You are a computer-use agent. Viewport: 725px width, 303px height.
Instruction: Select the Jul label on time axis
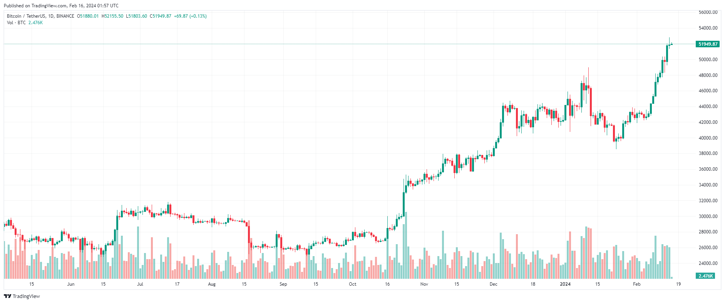pos(140,284)
